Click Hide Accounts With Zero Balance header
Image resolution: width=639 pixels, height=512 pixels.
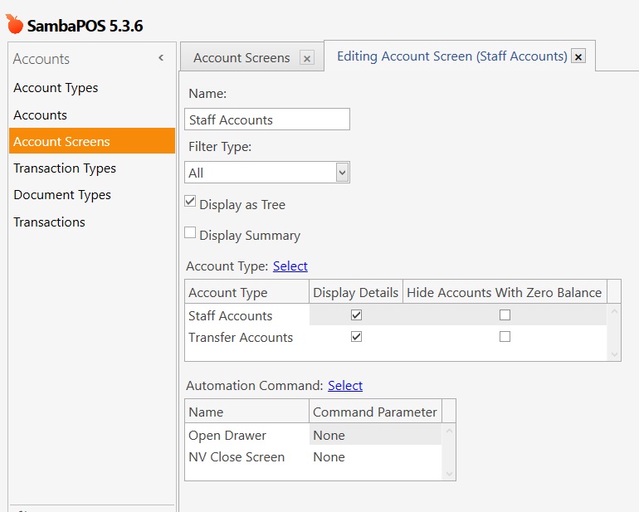point(505,292)
